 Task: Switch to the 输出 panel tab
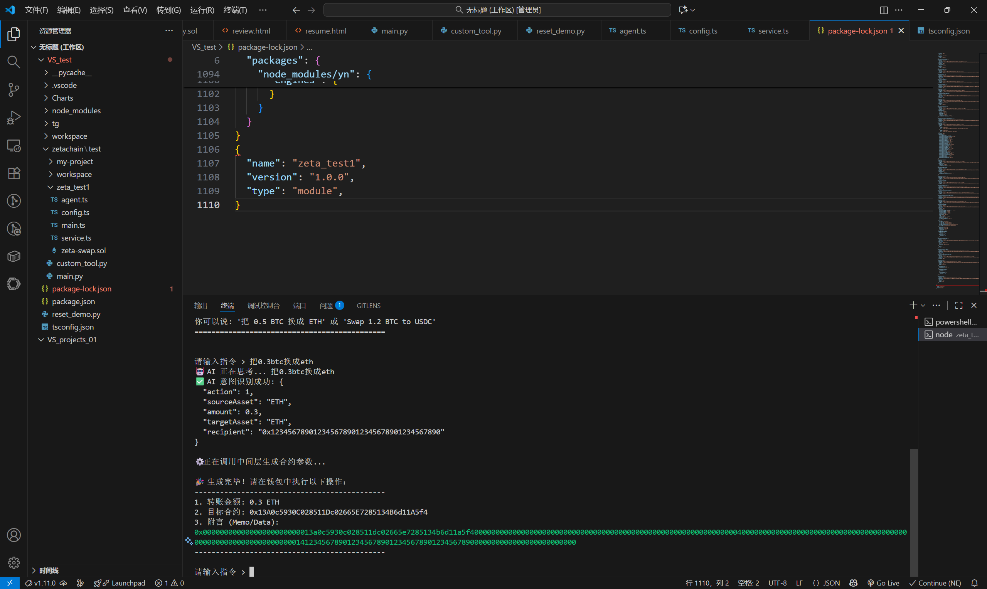click(x=200, y=306)
